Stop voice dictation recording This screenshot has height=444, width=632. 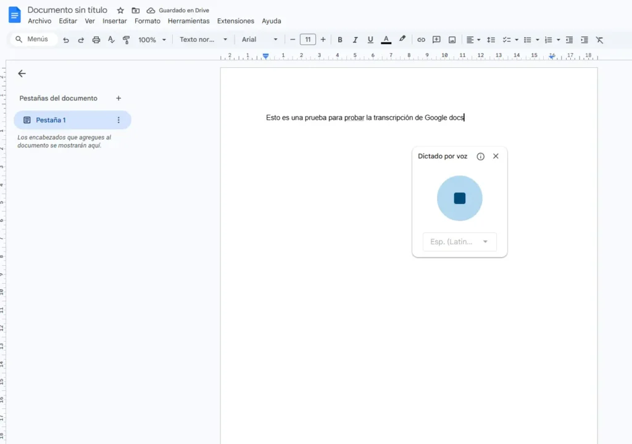pos(459,198)
